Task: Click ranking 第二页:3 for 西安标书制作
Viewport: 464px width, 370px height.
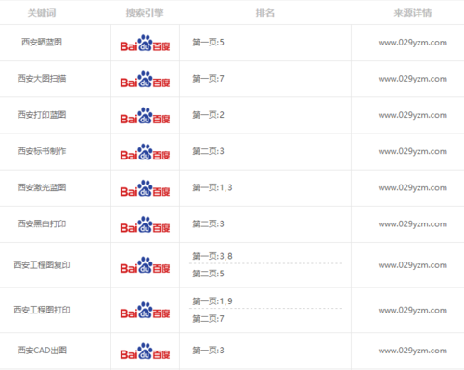Action: coord(208,151)
